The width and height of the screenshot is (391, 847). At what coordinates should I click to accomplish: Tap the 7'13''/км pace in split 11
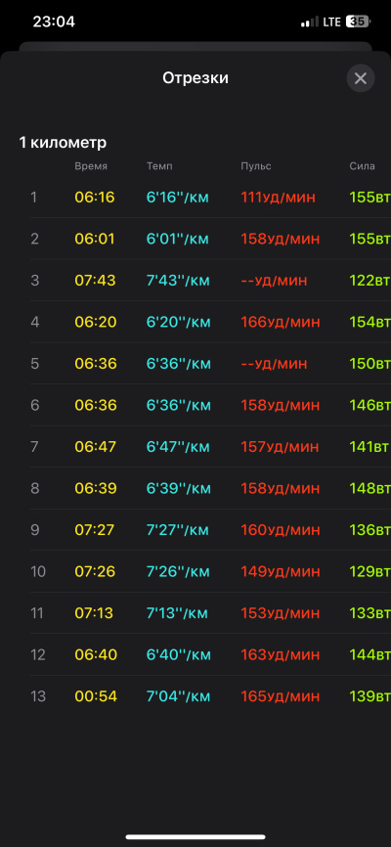(177, 613)
